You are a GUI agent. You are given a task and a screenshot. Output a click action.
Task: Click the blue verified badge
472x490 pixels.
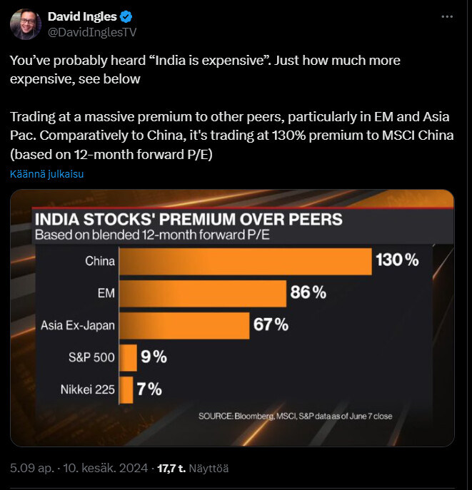(x=125, y=17)
